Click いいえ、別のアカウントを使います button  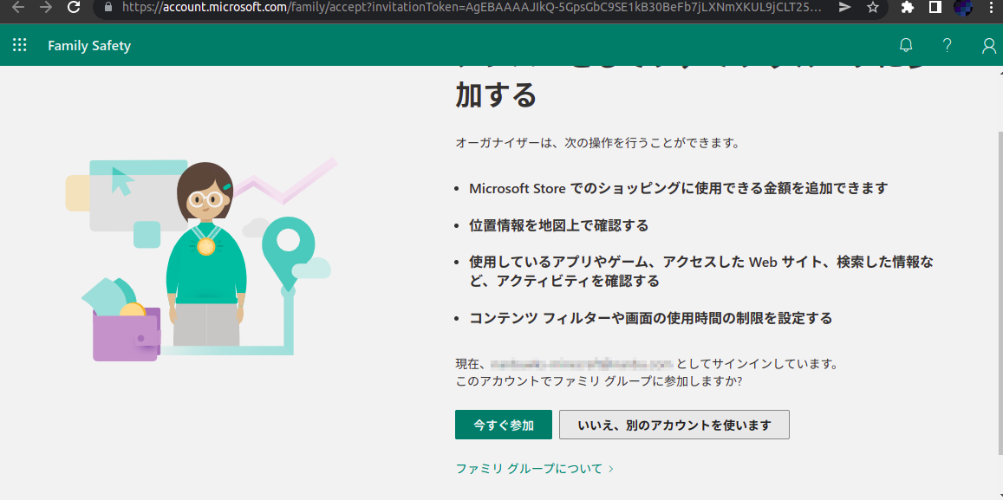pyautogui.click(x=674, y=425)
